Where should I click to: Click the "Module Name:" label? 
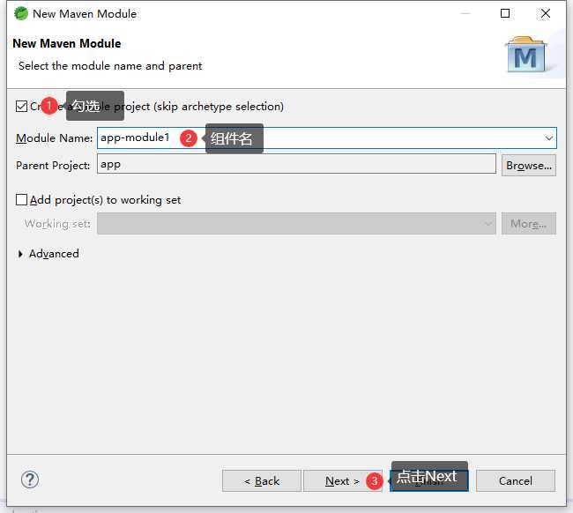[54, 138]
